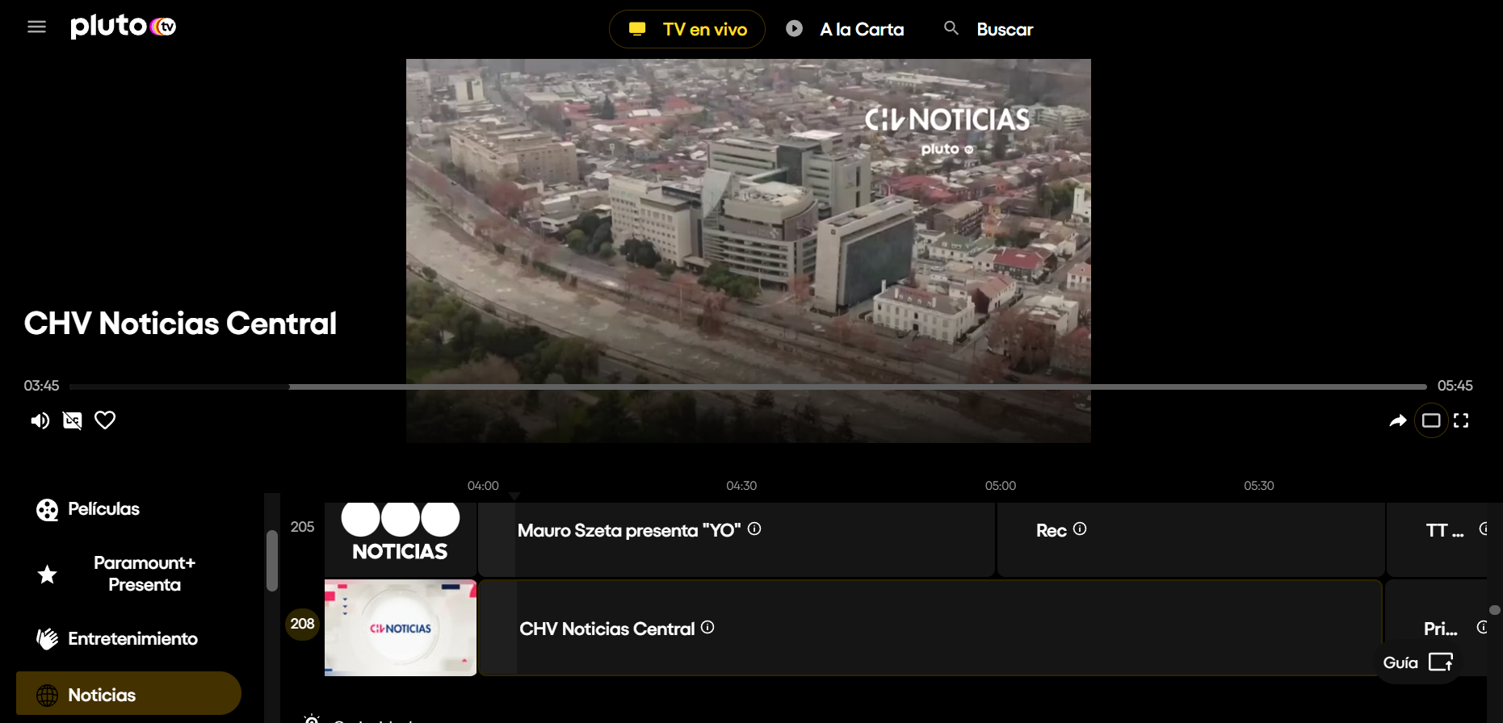Click the 04:30 timeline label
Viewport: 1503px width, 723px height.
pyautogui.click(x=741, y=486)
